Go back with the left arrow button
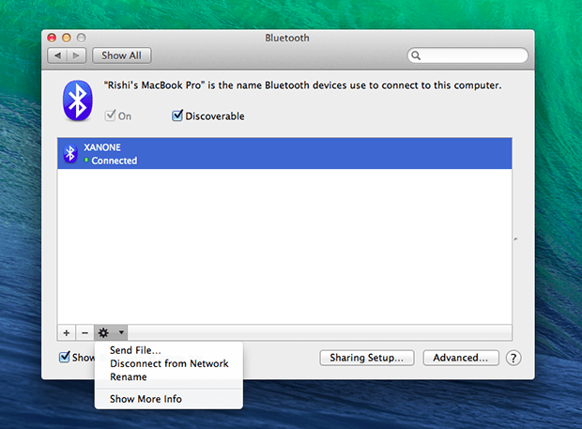Screen dimensions: 582x429 click(x=58, y=56)
